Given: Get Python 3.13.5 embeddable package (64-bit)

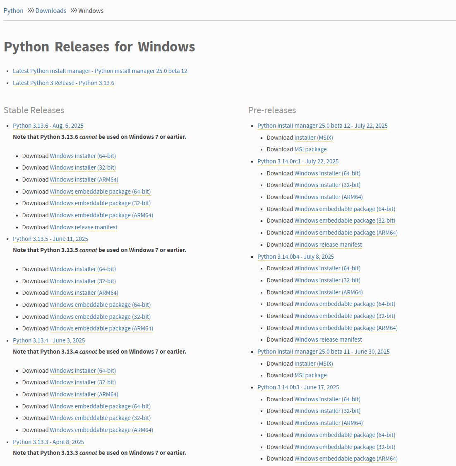Looking at the screenshot, I should click(100, 305).
